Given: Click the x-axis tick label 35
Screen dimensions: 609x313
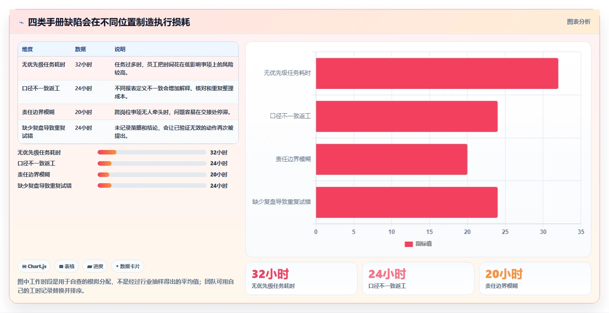Looking at the screenshot, I should pyautogui.click(x=581, y=232).
